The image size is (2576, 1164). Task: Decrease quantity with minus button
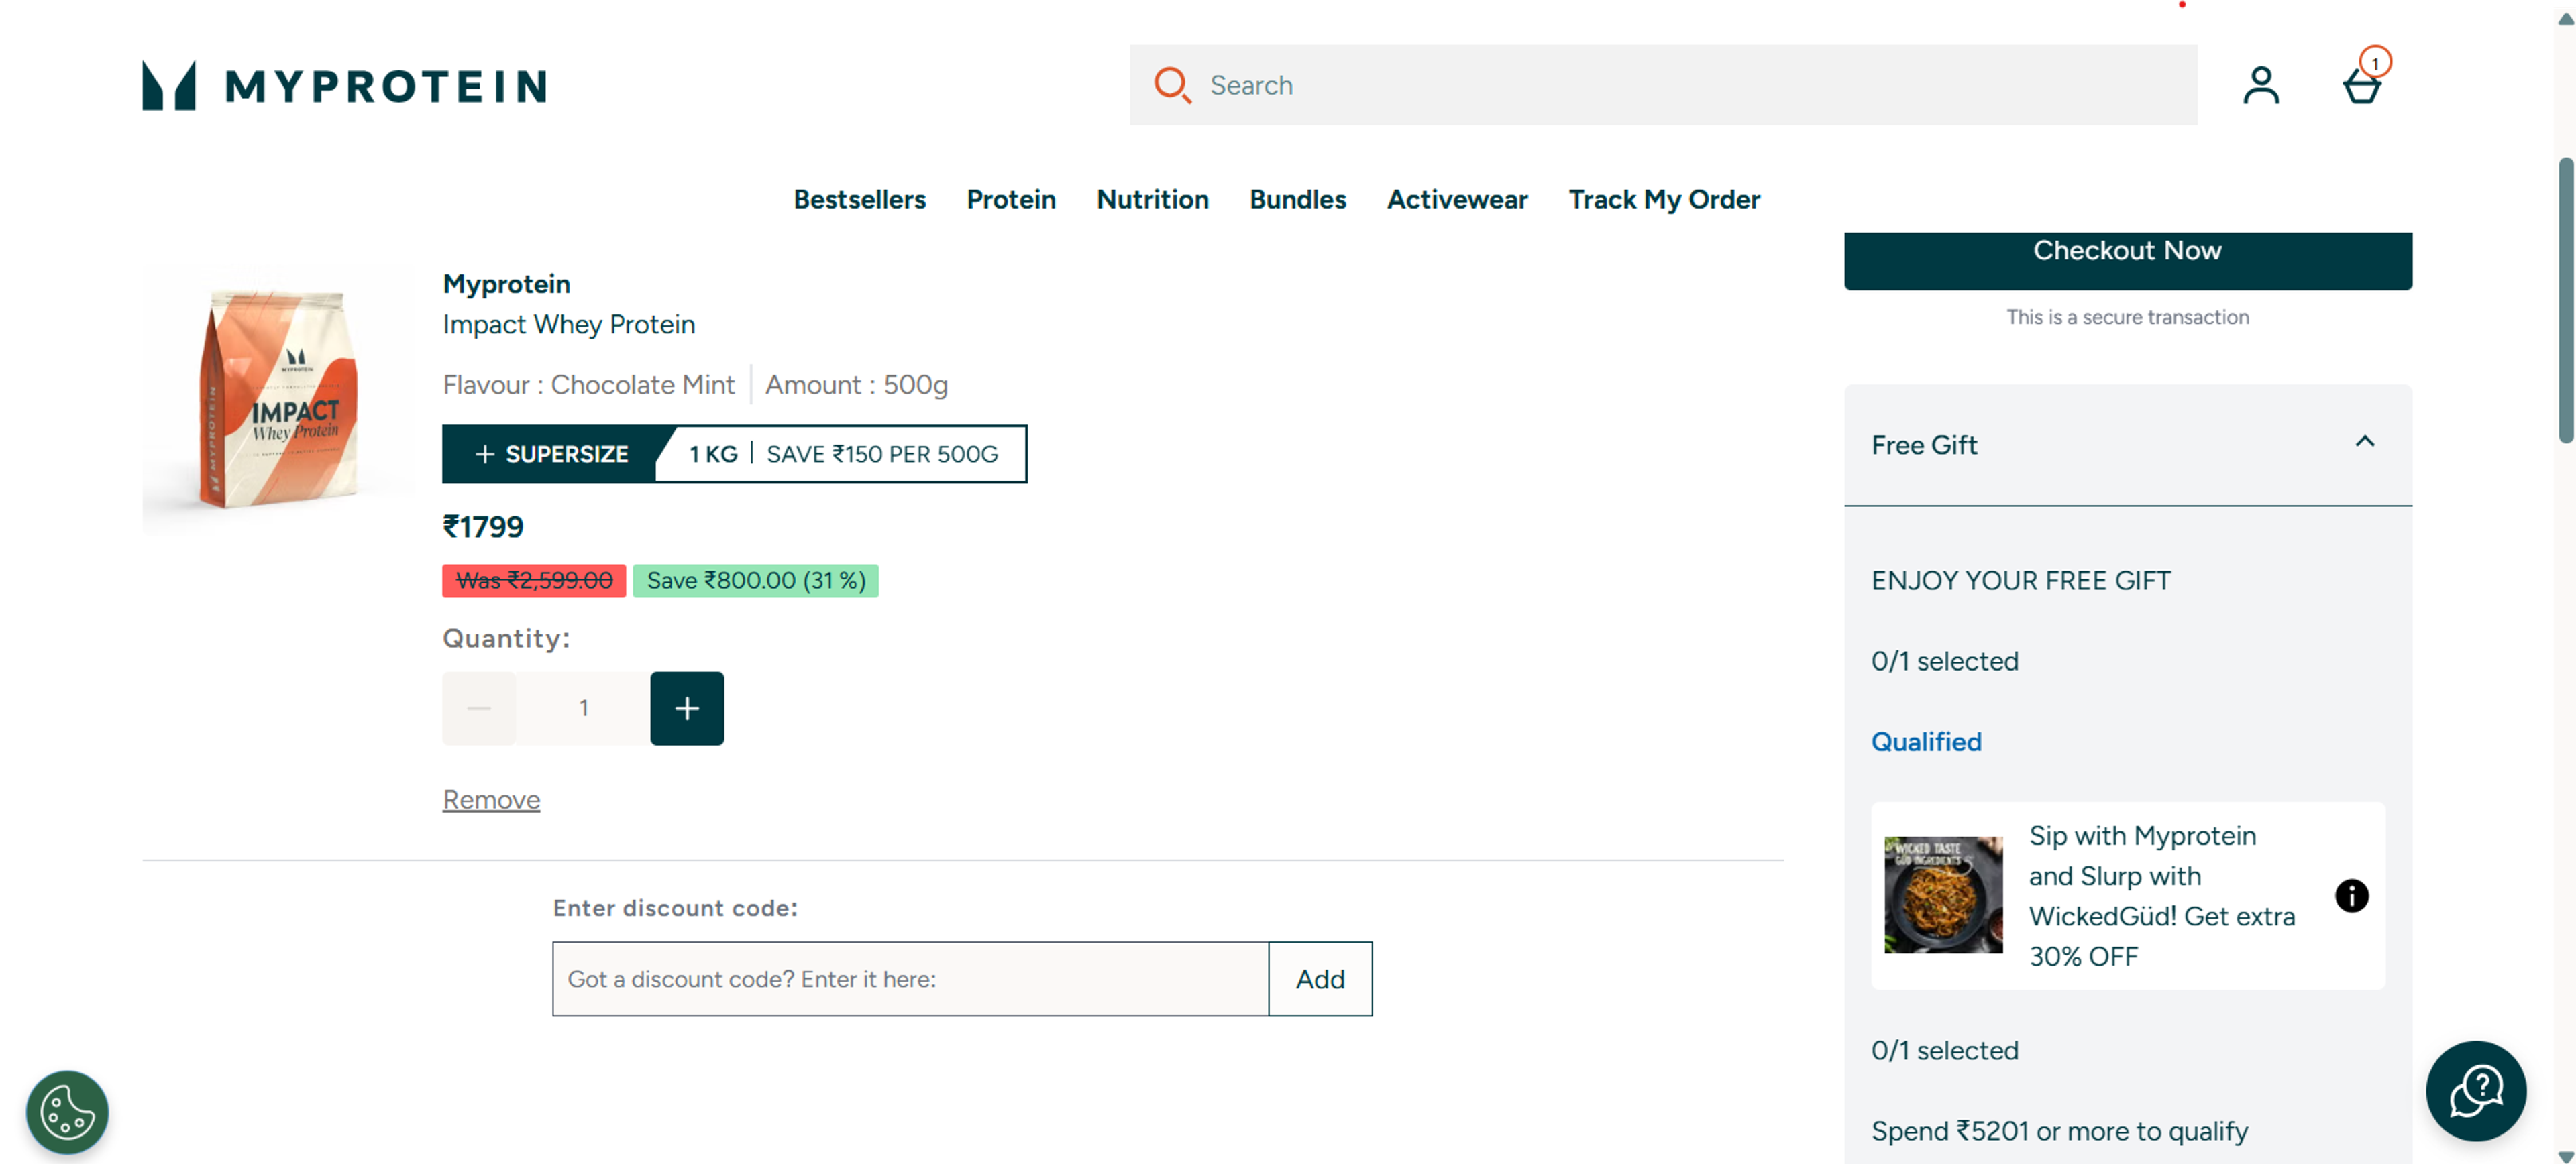click(479, 709)
